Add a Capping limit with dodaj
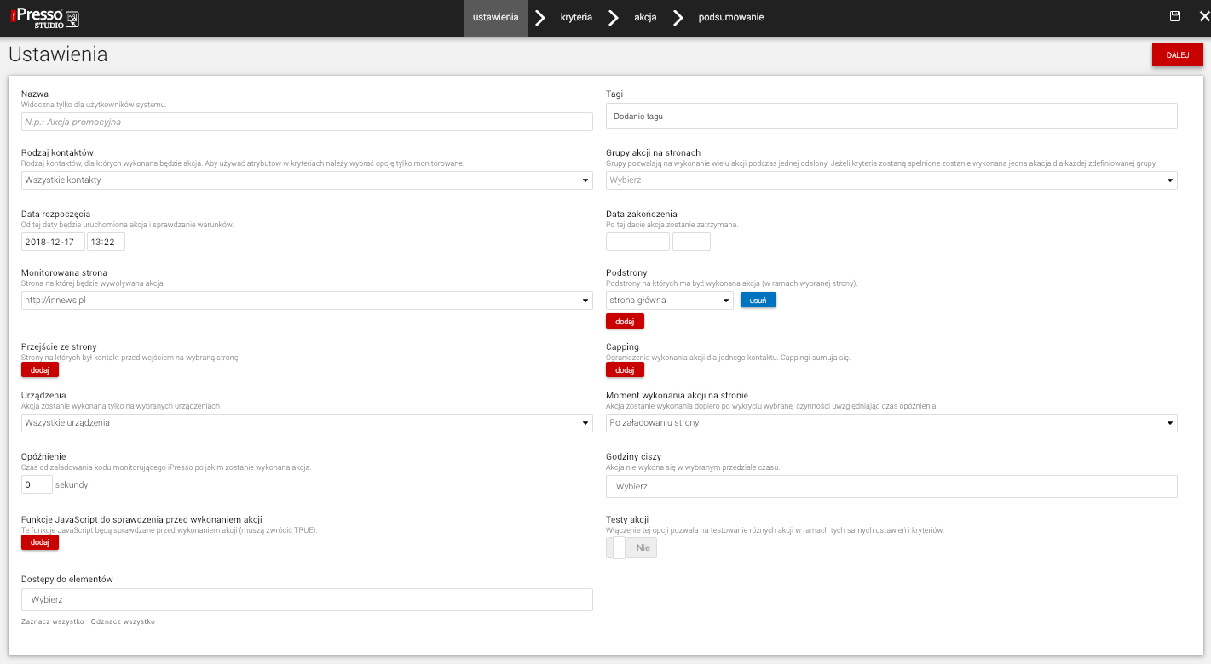1211x664 pixels. [625, 370]
